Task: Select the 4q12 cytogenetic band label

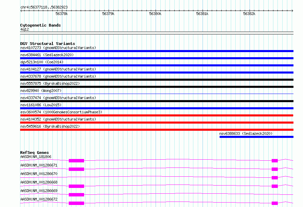Action: point(25,29)
